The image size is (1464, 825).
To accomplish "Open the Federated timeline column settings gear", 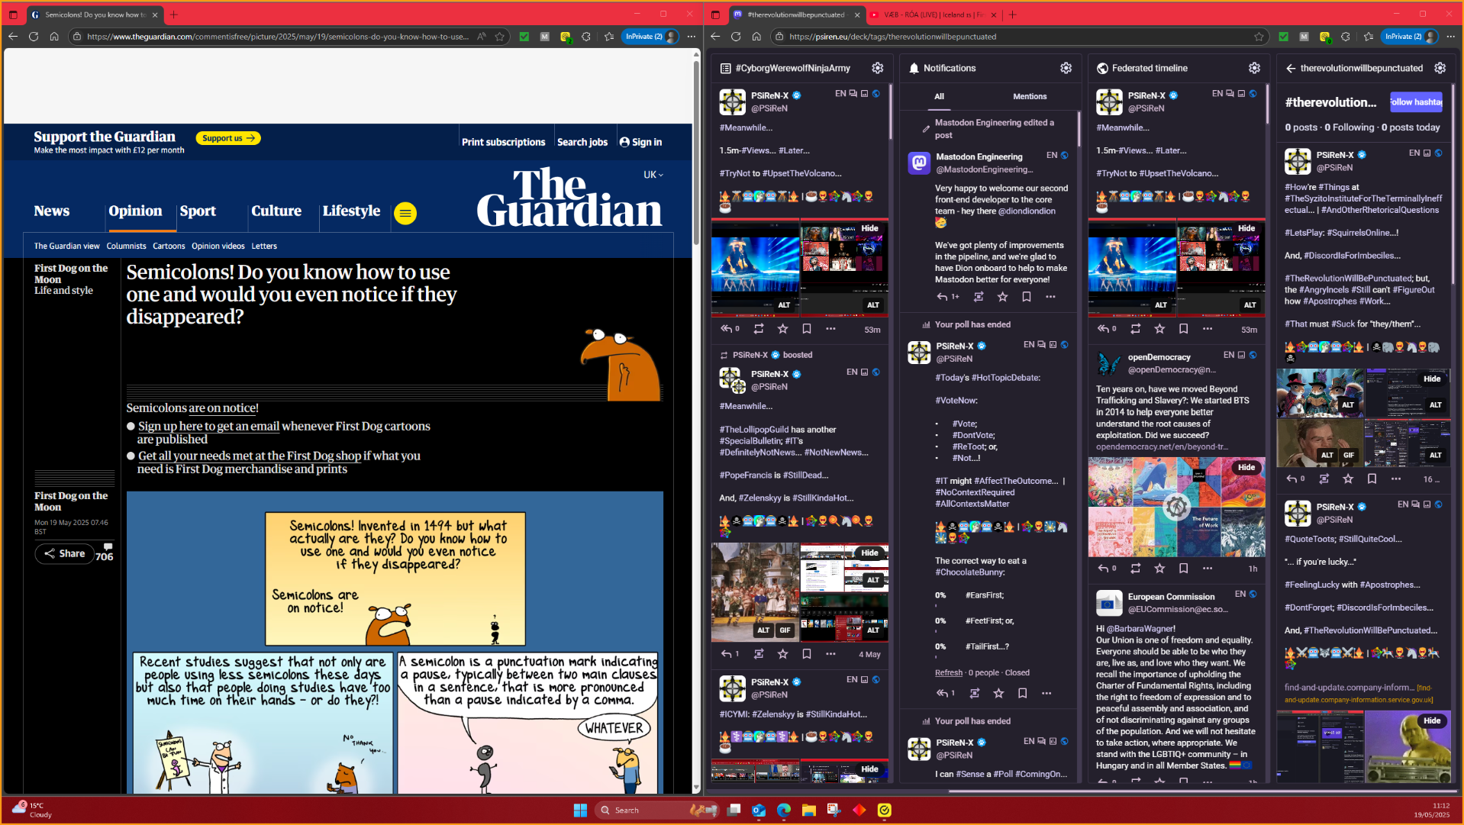I will click(1254, 68).
